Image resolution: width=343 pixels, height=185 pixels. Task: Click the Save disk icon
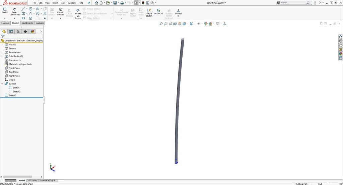[115, 3]
